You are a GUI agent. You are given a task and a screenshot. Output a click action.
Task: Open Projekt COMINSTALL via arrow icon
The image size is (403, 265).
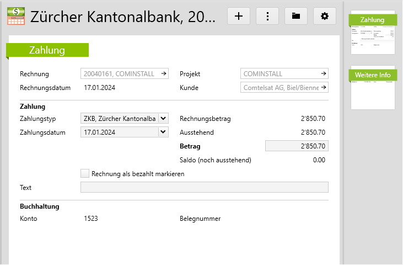tap(324, 73)
